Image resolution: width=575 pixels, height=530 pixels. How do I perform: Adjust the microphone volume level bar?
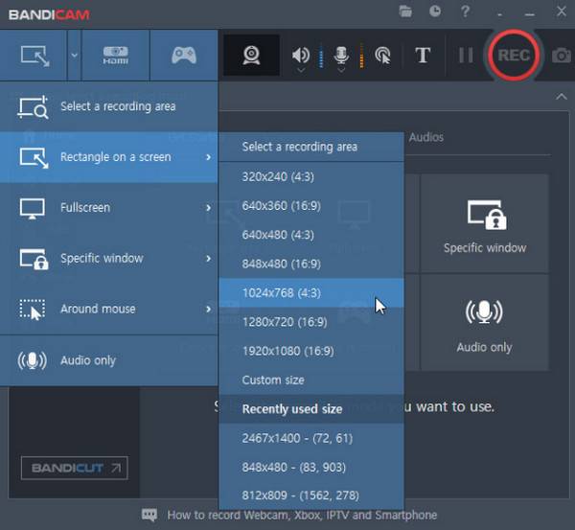coord(361,56)
